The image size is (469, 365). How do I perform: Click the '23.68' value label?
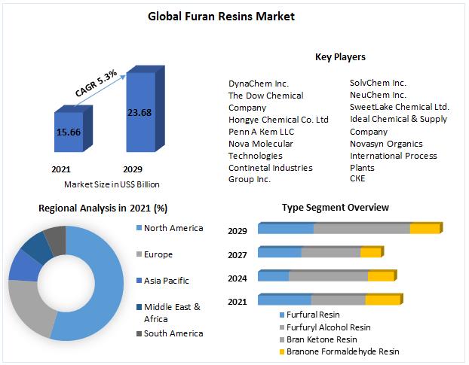click(139, 113)
